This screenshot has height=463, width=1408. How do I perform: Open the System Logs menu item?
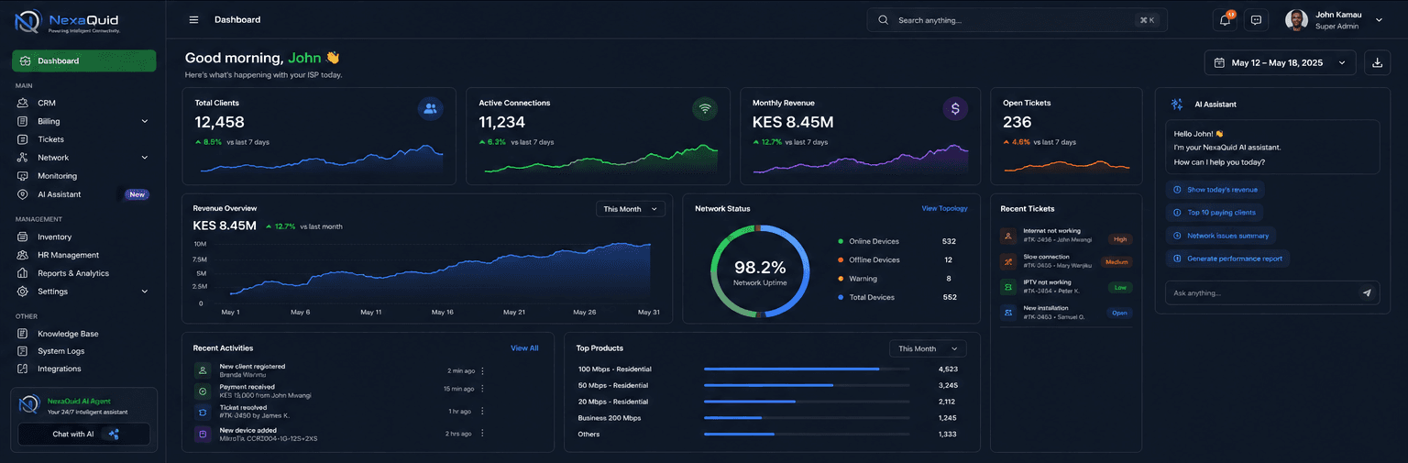click(x=84, y=351)
